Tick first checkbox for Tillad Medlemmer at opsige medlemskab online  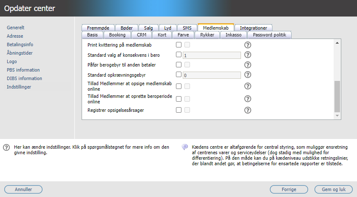point(179,86)
